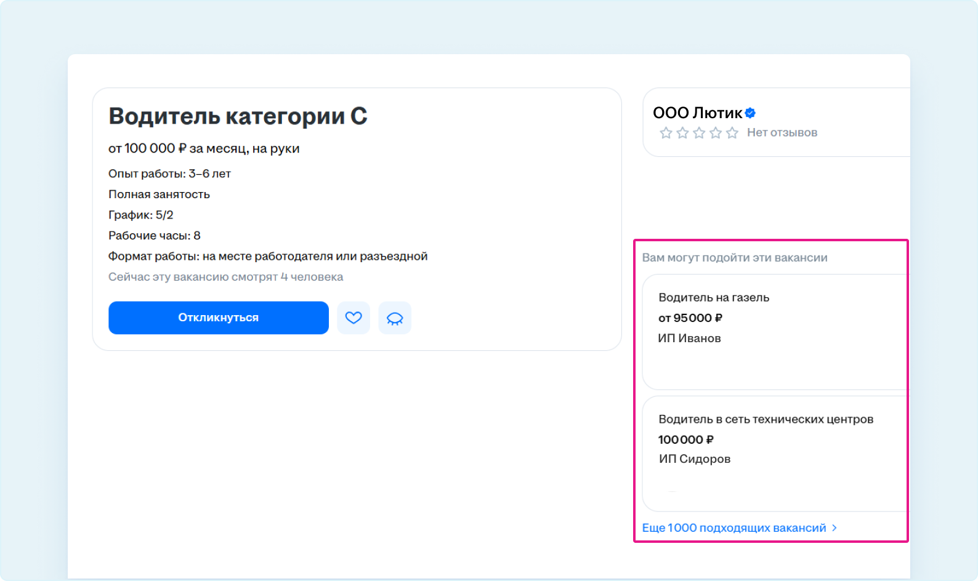Click the fifth rating star under ООО Лютик
This screenshot has width=978, height=581.
pyautogui.click(x=732, y=133)
